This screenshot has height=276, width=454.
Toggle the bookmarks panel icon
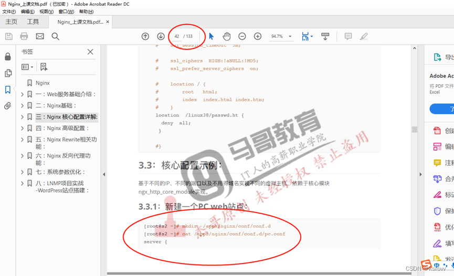(8, 90)
